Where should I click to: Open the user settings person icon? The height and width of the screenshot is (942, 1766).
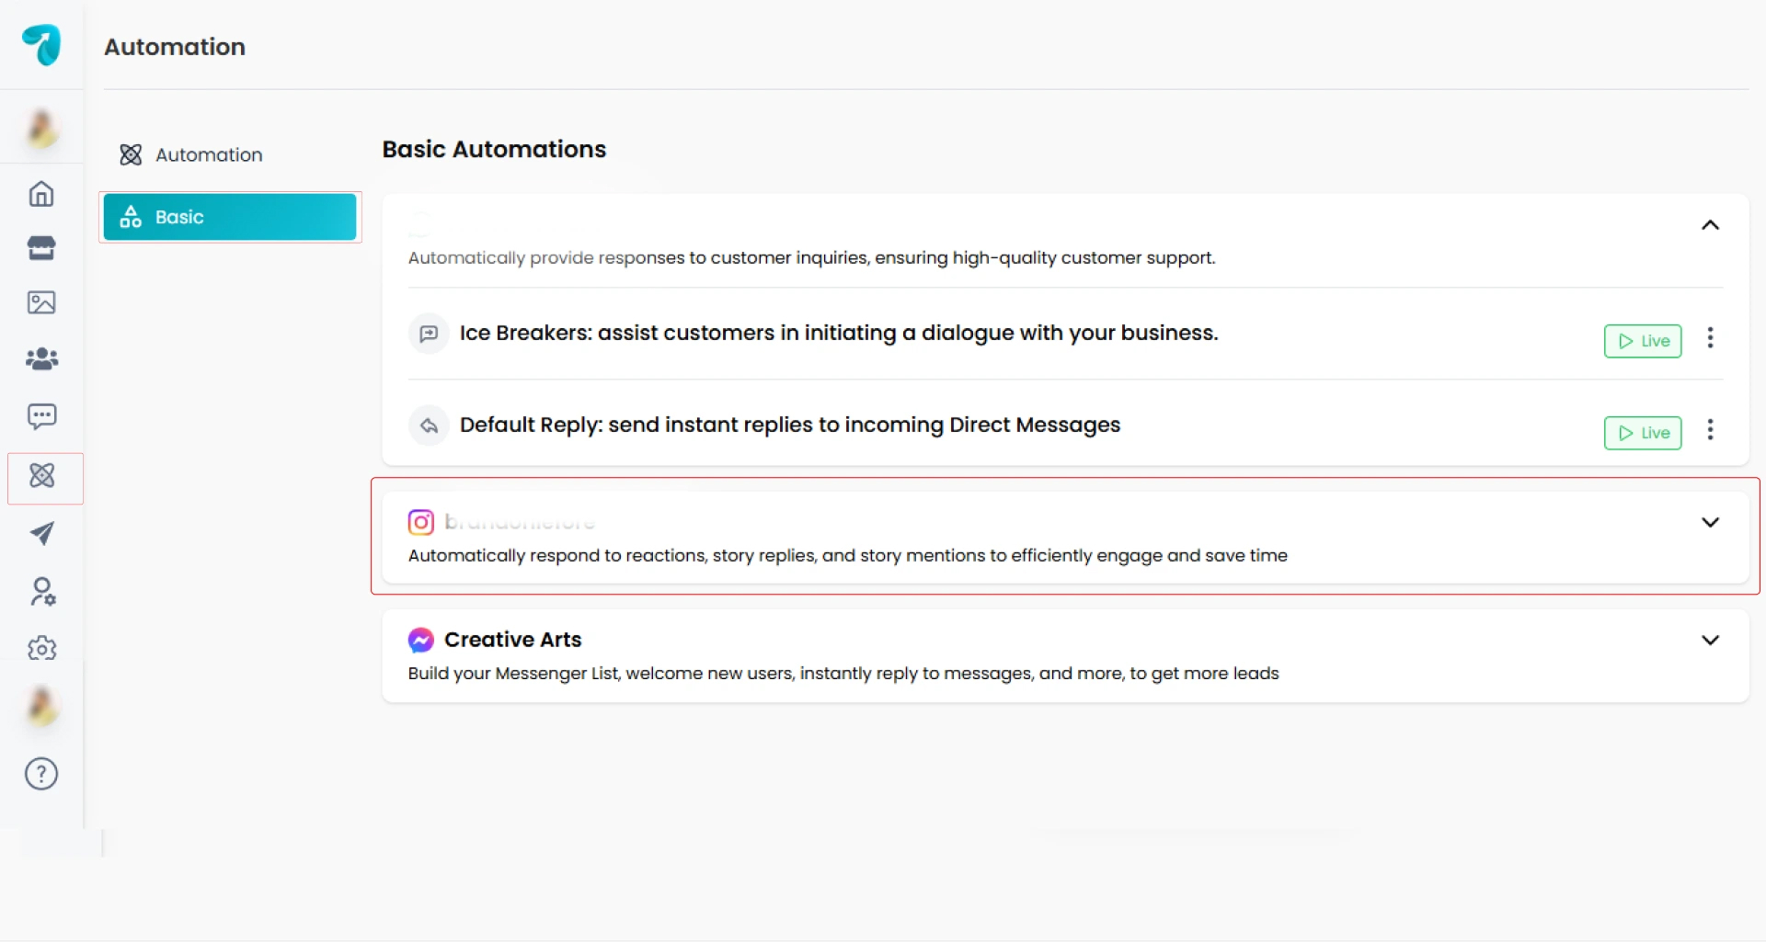coord(41,591)
